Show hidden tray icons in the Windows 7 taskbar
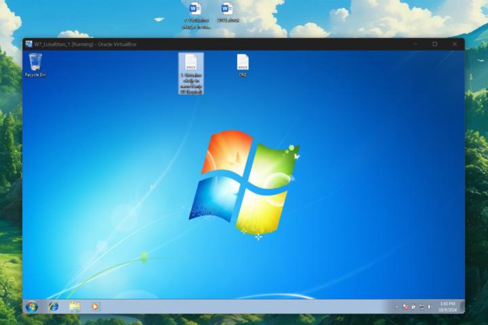Image resolution: width=488 pixels, height=325 pixels. coord(396,307)
